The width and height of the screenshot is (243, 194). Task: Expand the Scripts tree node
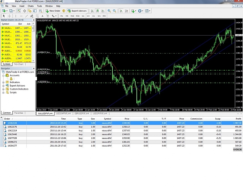coord(3,92)
